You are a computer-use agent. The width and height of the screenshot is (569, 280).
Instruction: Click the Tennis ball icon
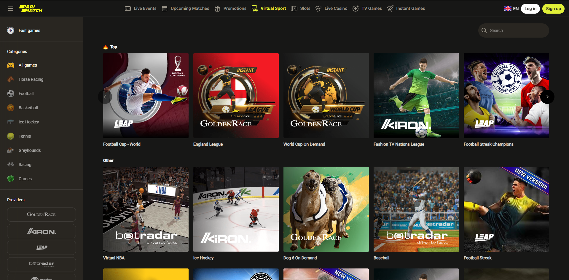[11, 136]
